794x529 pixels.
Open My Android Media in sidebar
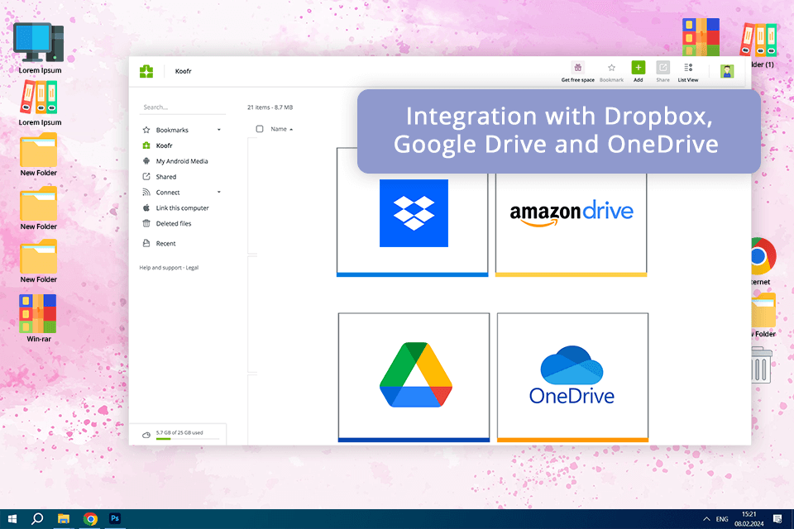[x=182, y=161]
